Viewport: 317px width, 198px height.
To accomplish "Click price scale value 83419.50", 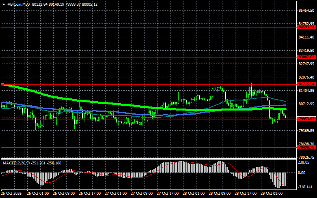I will pyautogui.click(x=306, y=50).
